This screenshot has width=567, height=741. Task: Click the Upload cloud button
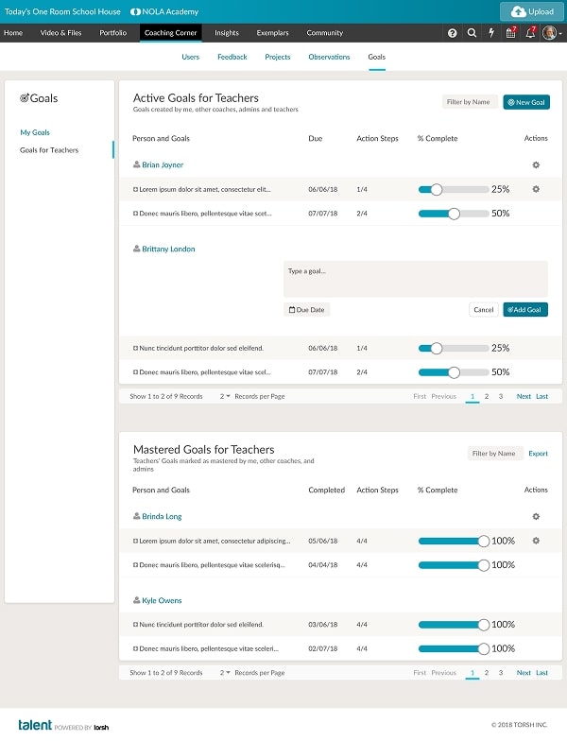532,11
